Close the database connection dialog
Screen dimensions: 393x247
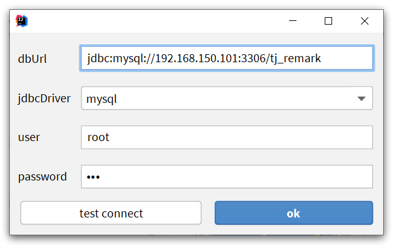pyautogui.click(x=365, y=21)
